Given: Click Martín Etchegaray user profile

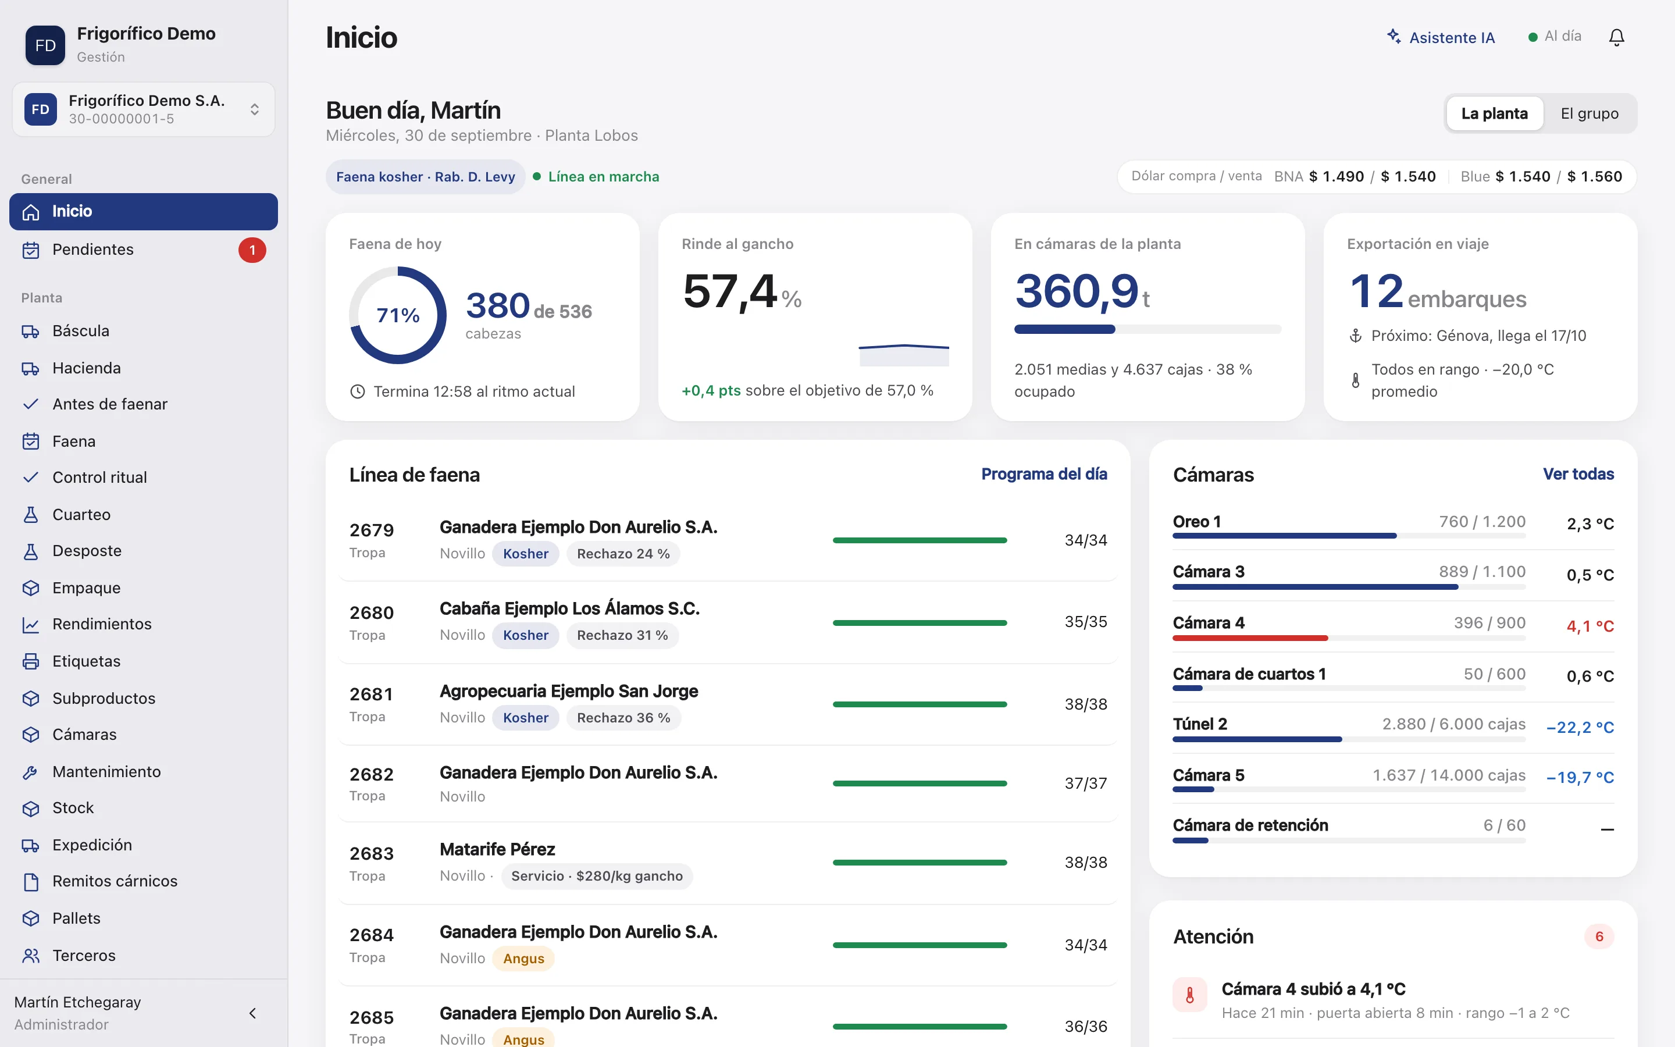Looking at the screenshot, I should [77, 1012].
